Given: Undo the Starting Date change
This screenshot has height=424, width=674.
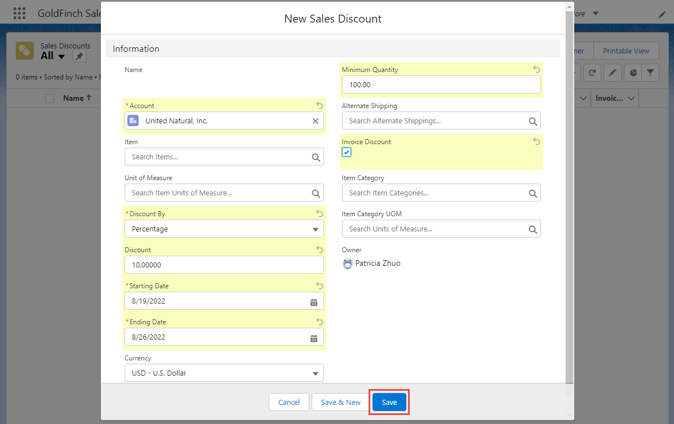Looking at the screenshot, I should (319, 285).
